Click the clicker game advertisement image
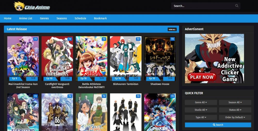 click(214, 58)
